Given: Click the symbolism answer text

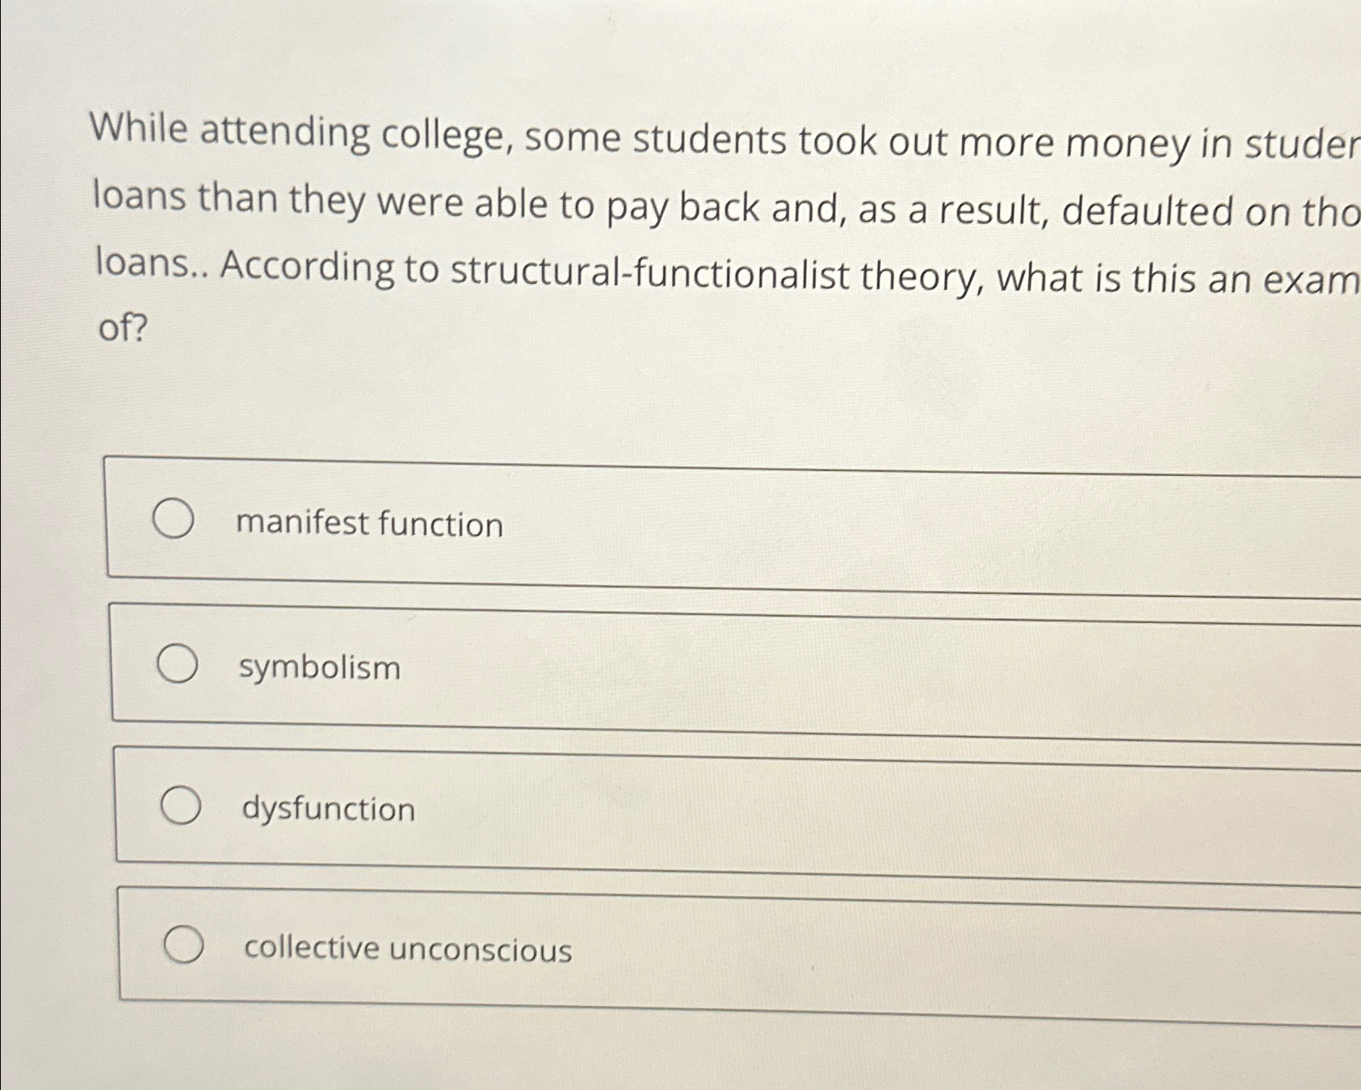Looking at the screenshot, I should (x=318, y=668).
